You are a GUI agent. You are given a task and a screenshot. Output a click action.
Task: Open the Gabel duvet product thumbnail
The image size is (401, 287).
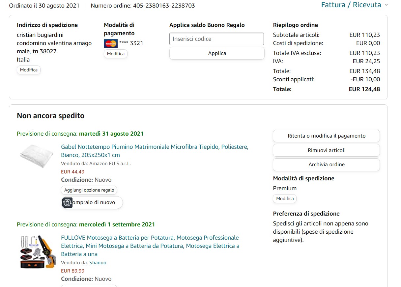point(37,155)
